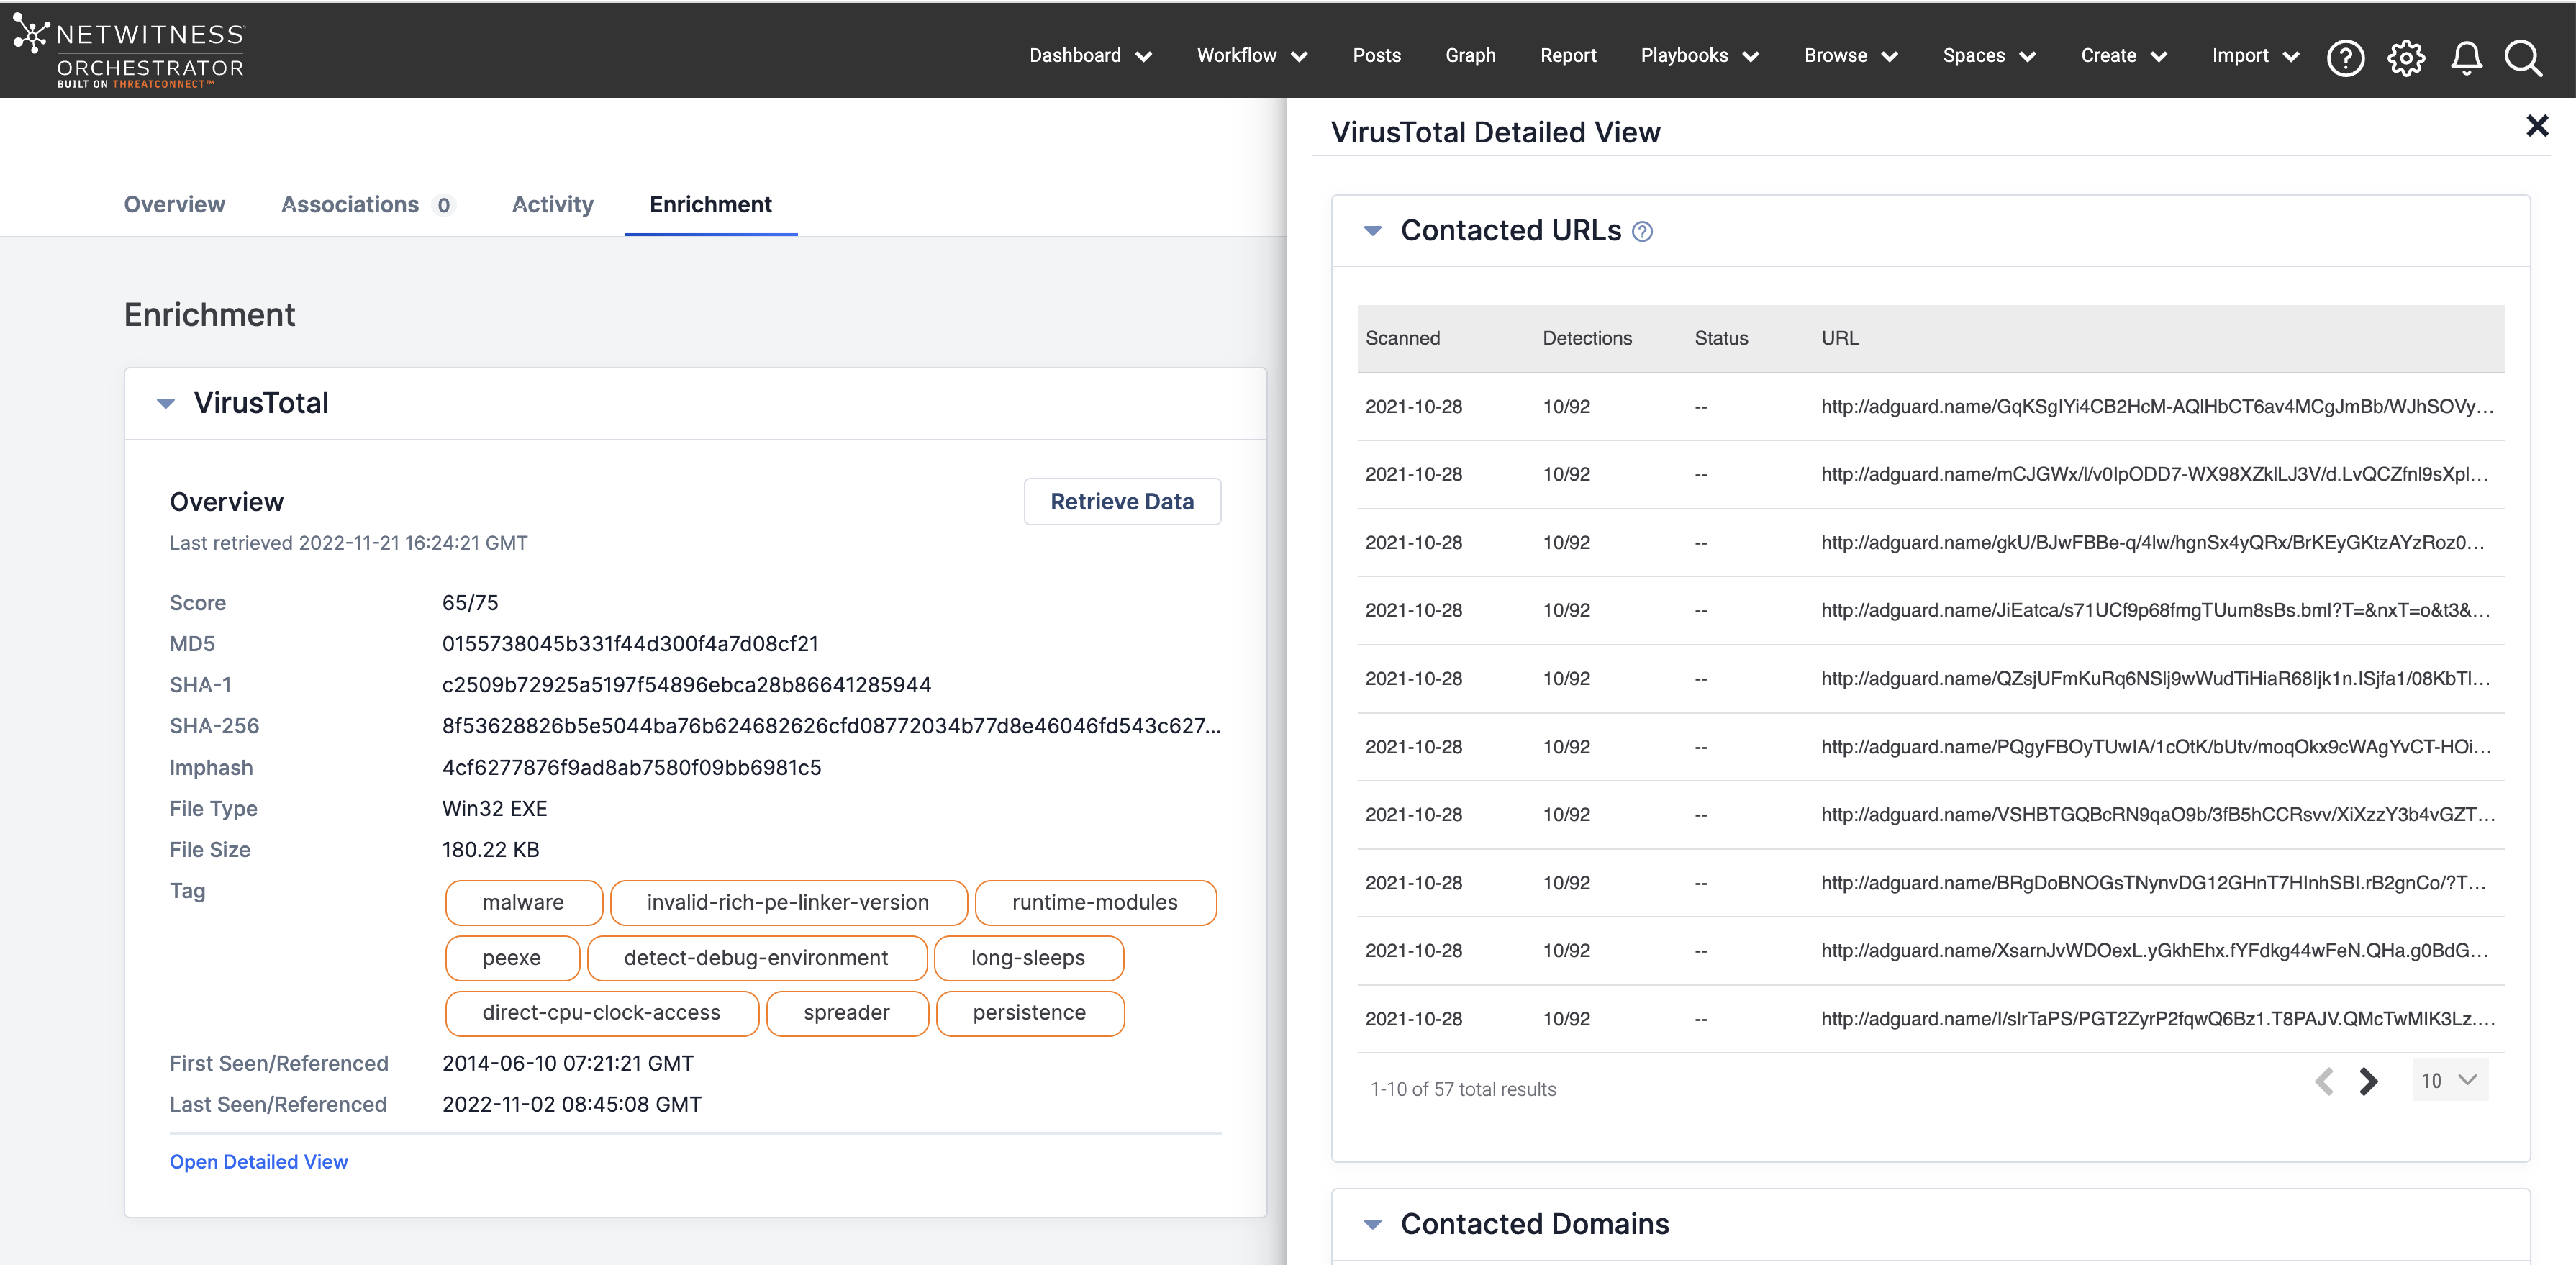Image resolution: width=2576 pixels, height=1265 pixels.
Task: Click the runtime-modules tag
Action: 1095,903
